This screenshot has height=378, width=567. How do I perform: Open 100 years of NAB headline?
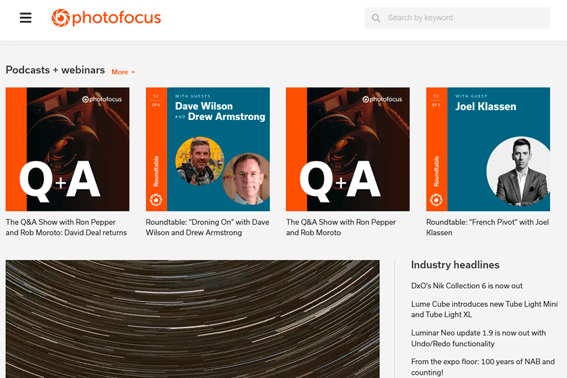[x=483, y=367]
